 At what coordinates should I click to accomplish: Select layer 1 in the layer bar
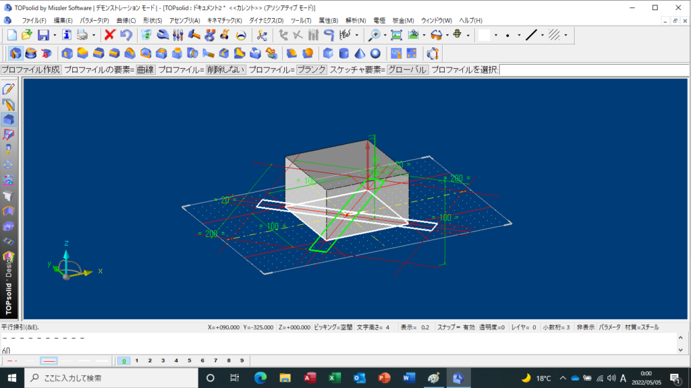pyautogui.click(x=137, y=361)
